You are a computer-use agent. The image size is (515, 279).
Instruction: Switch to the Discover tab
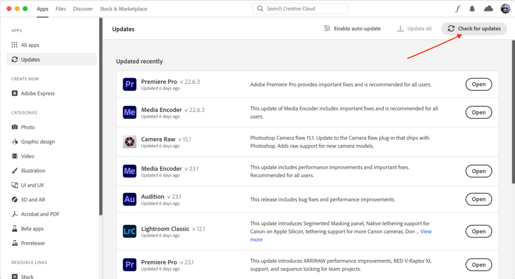click(83, 9)
